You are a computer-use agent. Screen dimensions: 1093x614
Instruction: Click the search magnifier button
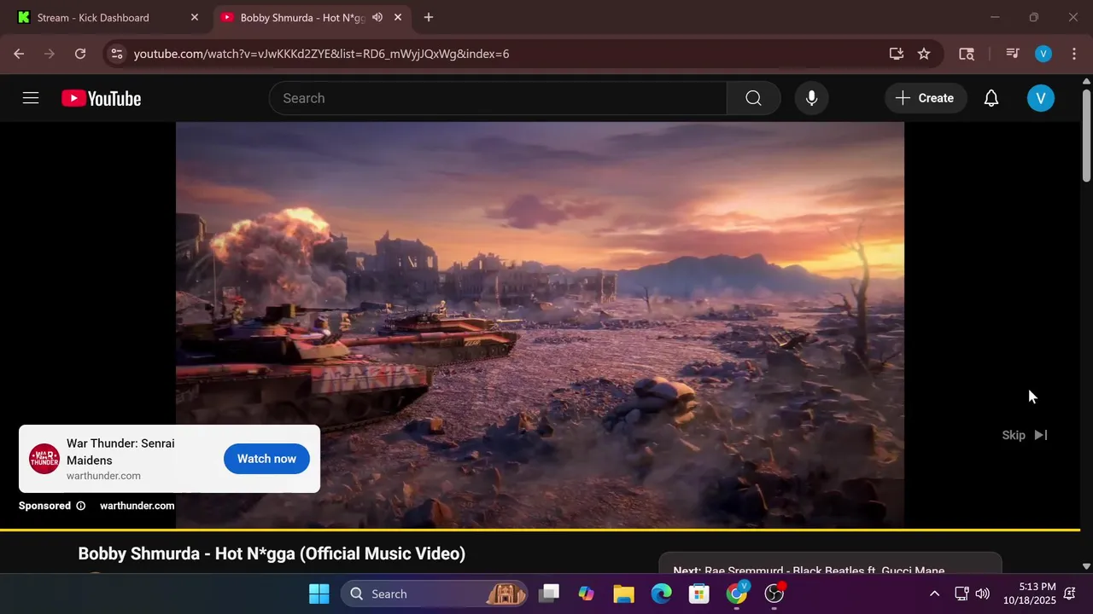(x=753, y=98)
